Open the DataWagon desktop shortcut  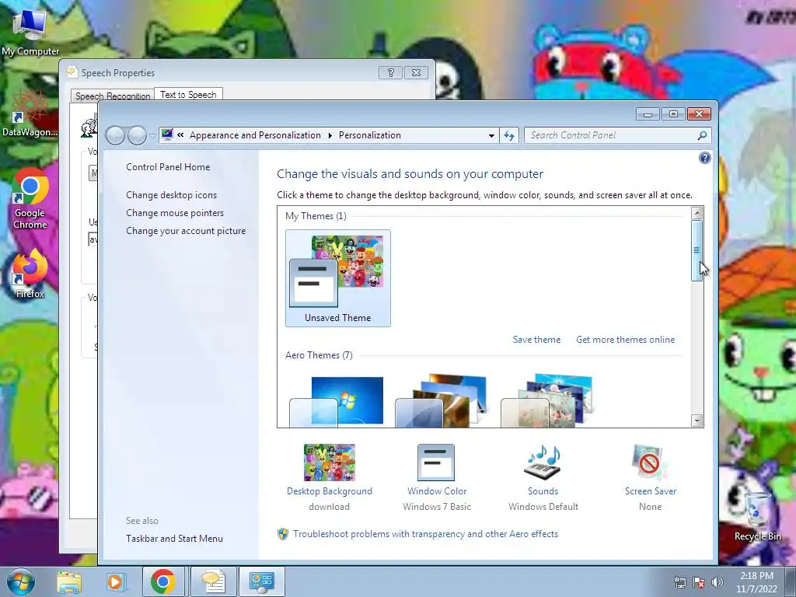[30, 113]
